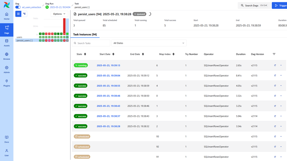Select the users task in grid tree
This screenshot has height=161, width=287.
20,37
